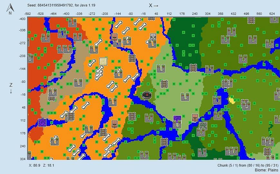The width and height of the screenshot is (280, 174).
Task: Select the ravine icon at the top of the red badlands
Action: point(72,23)
